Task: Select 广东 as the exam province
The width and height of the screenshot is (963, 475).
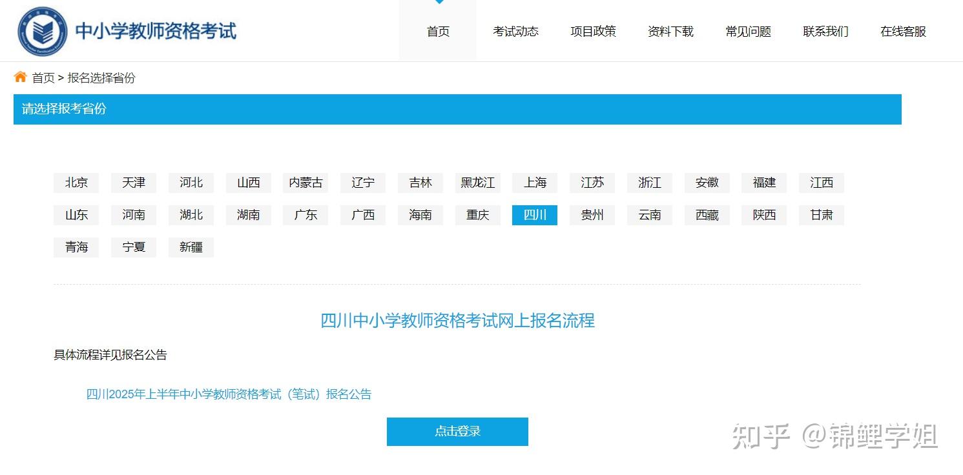Action: [x=305, y=215]
